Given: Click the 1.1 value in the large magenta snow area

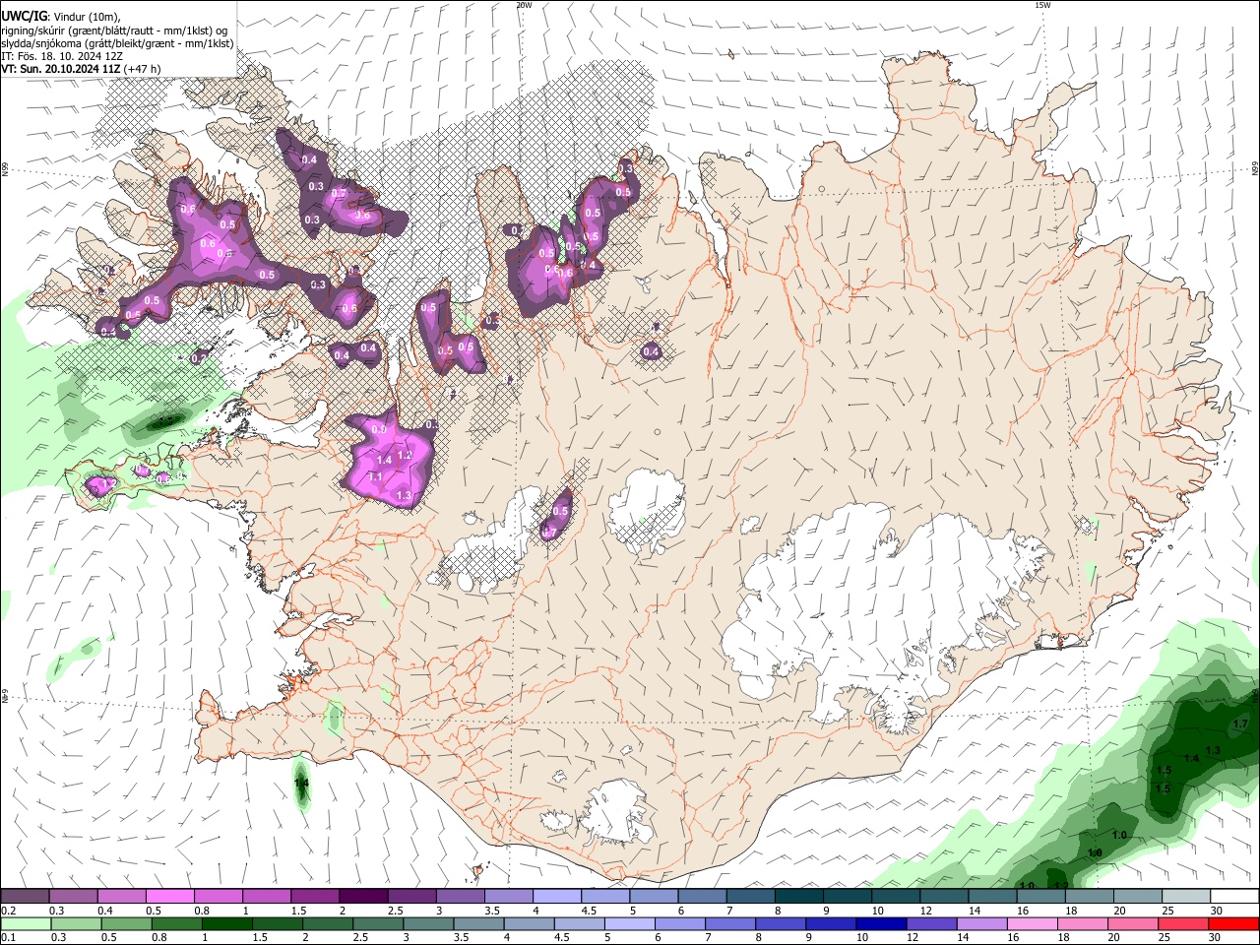Looking at the screenshot, I should tap(375, 476).
